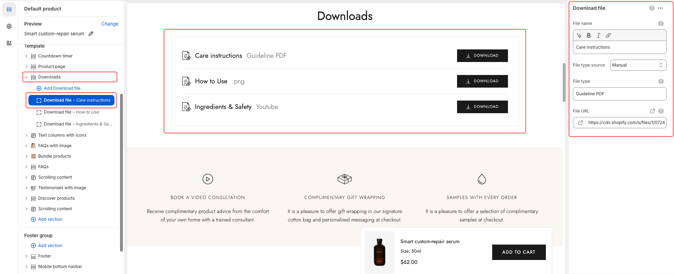The width and height of the screenshot is (674, 274).
Task: Click external link icon above File URL field
Action: [653, 111]
